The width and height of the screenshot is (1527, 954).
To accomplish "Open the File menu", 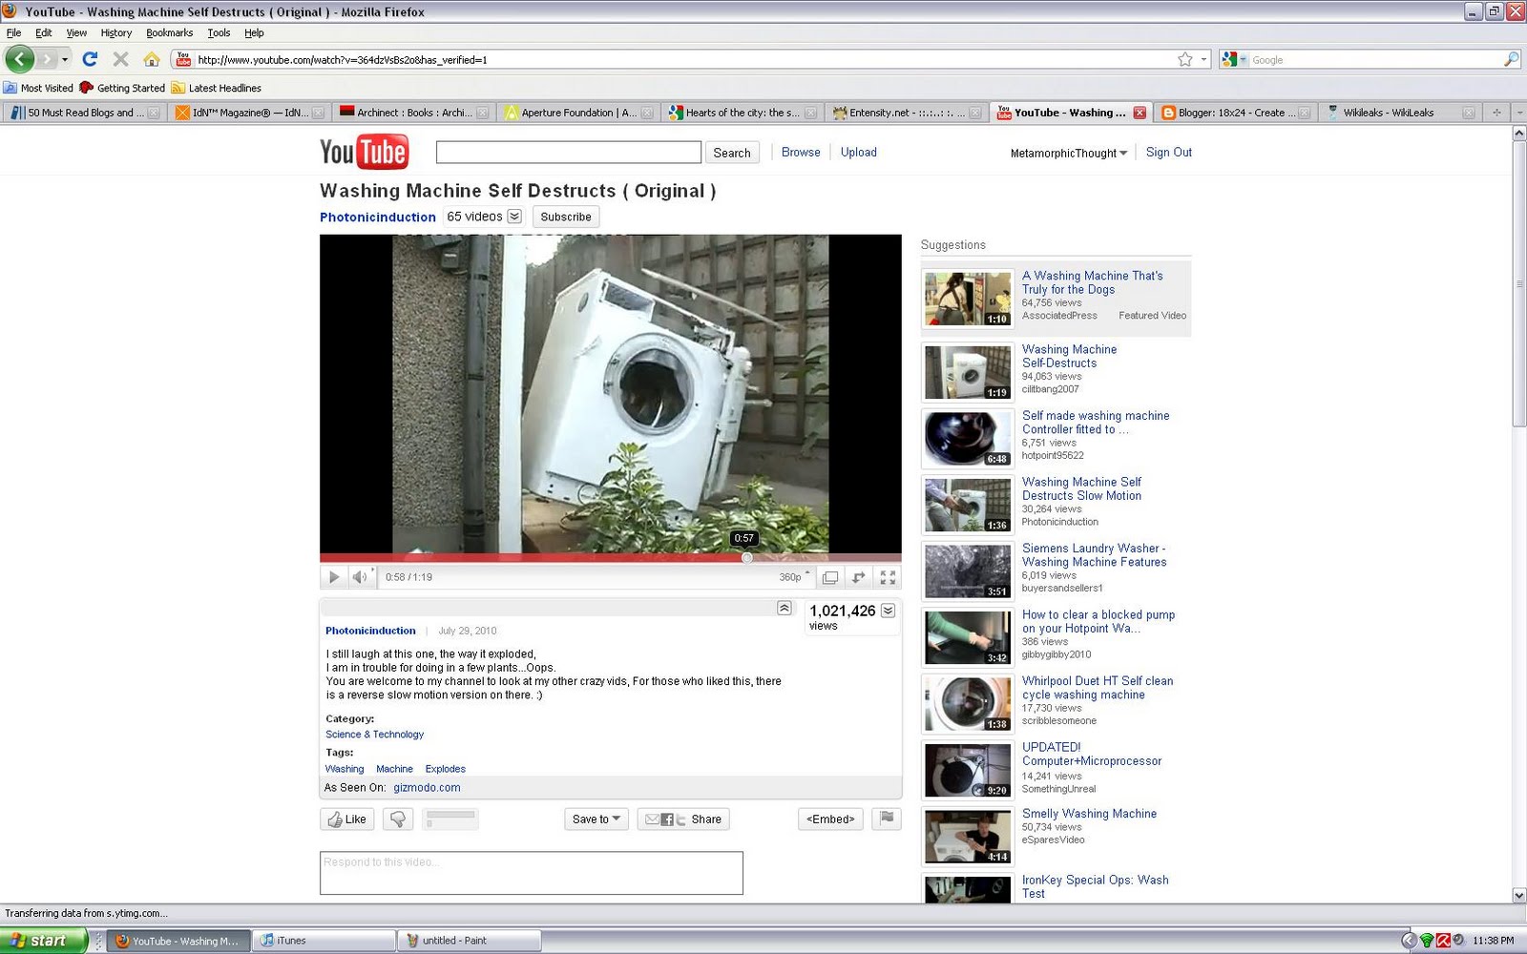I will click(x=13, y=32).
